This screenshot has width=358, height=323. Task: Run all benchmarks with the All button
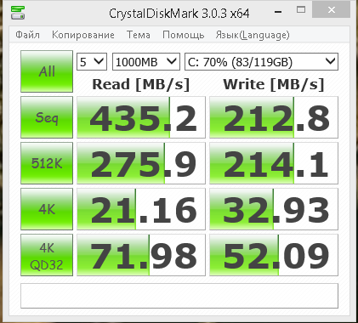pos(47,71)
